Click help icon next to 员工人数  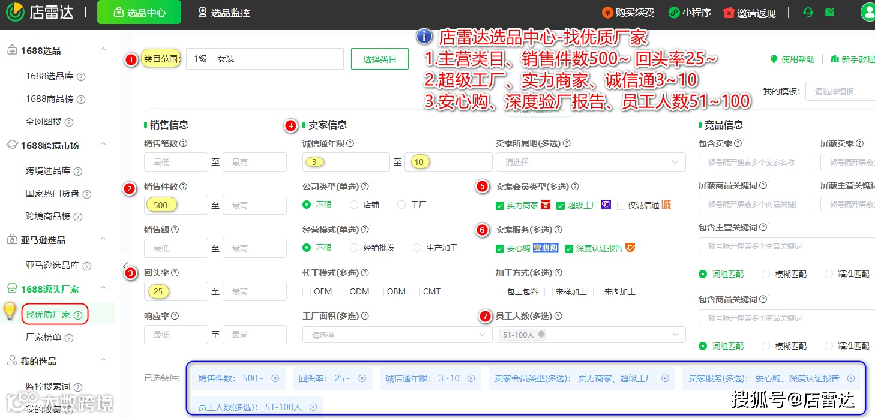(558, 316)
